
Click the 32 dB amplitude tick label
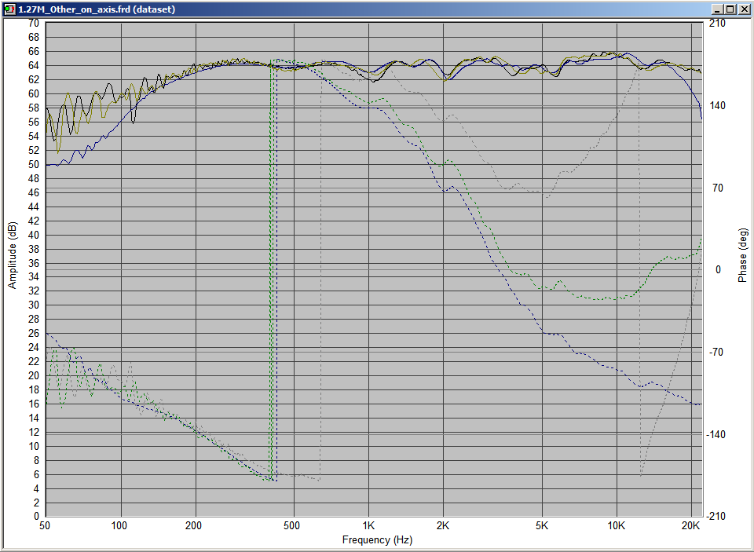point(34,291)
